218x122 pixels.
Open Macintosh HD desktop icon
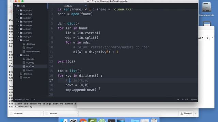click(x=206, y=9)
